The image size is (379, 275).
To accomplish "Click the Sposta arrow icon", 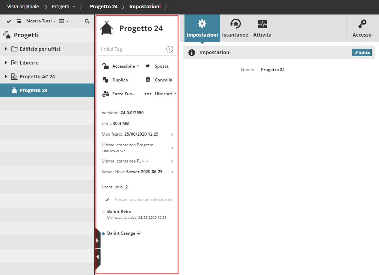I will click(148, 66).
